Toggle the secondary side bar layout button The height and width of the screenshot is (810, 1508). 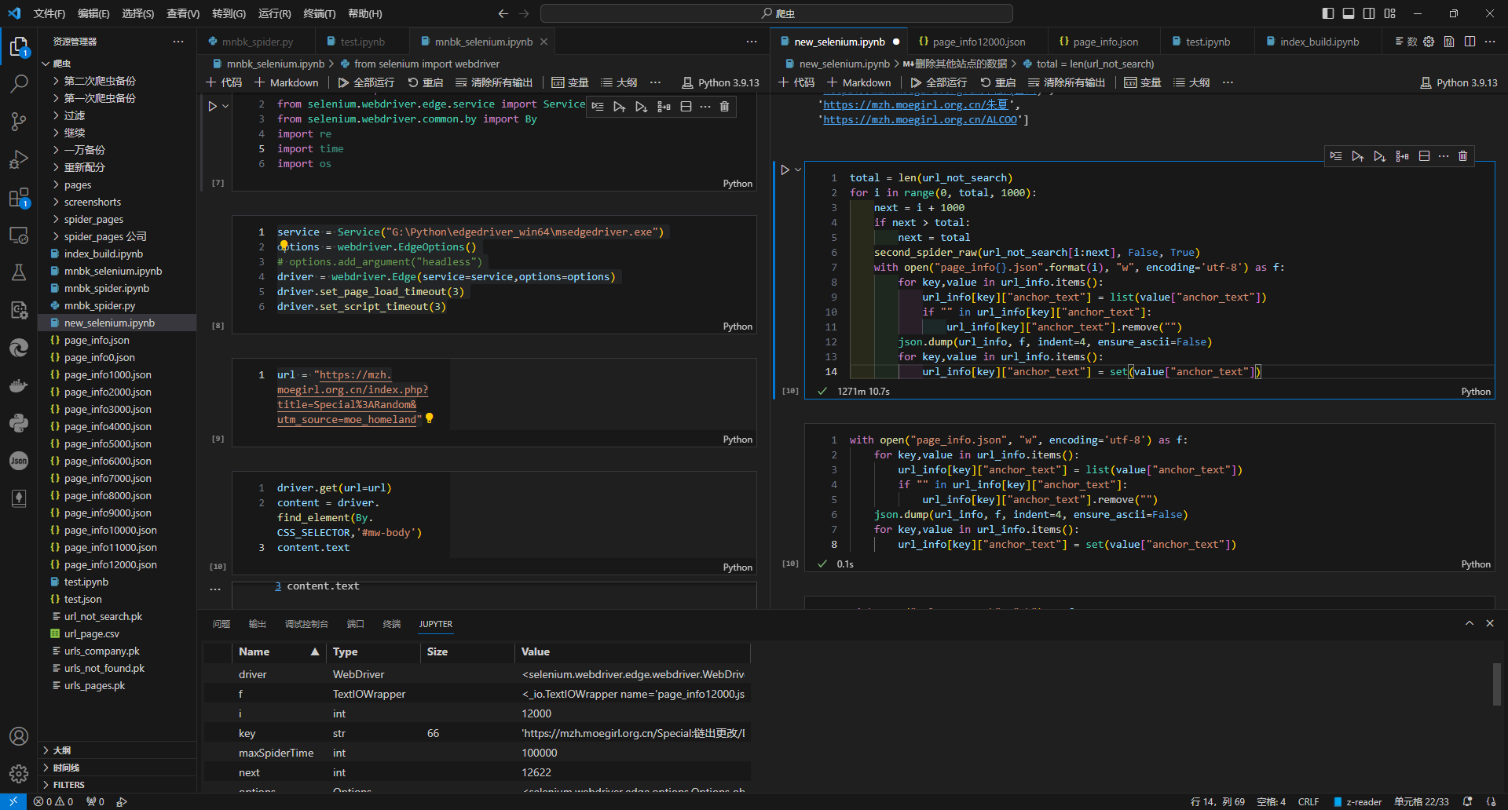(1369, 13)
